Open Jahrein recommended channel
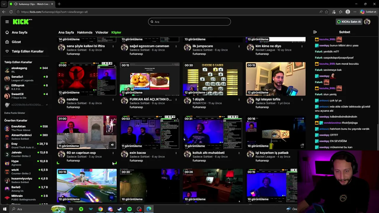Screen dimensions: 379x213 tap(26, 154)
